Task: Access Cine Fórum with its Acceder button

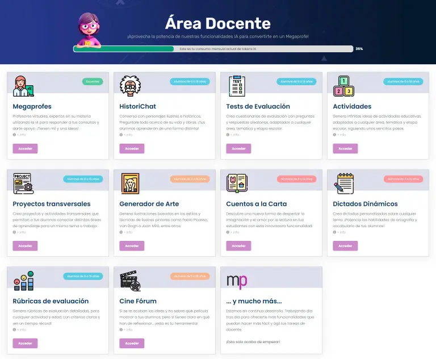Action: pos(132,343)
